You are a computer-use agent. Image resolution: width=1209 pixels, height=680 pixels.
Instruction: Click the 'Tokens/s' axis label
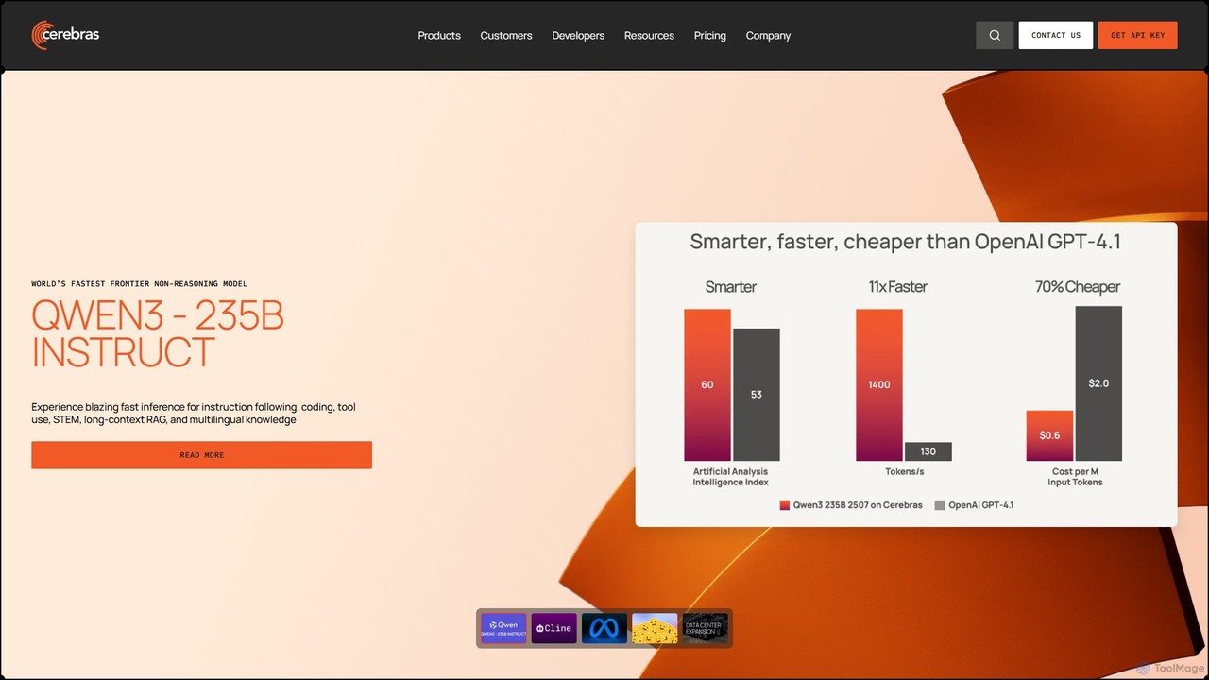(905, 471)
